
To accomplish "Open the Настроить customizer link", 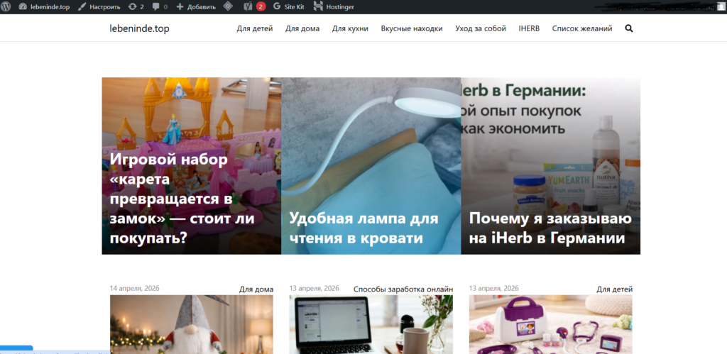I will (x=99, y=7).
